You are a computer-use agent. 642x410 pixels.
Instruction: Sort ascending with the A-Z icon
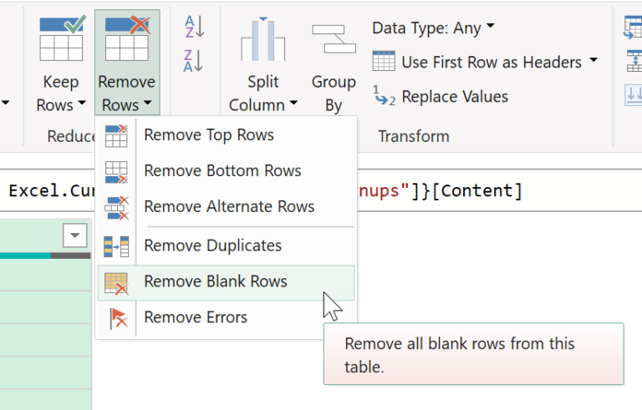click(194, 26)
